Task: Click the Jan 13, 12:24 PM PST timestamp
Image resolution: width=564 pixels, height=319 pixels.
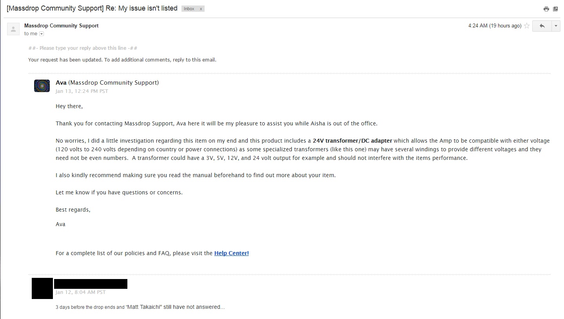Action: [82, 91]
